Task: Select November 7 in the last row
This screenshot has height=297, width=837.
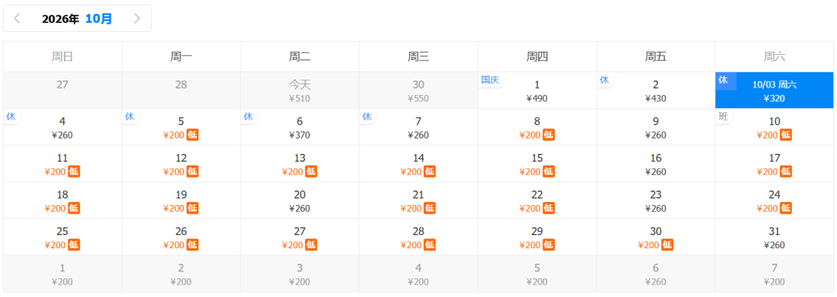Action: point(774,274)
